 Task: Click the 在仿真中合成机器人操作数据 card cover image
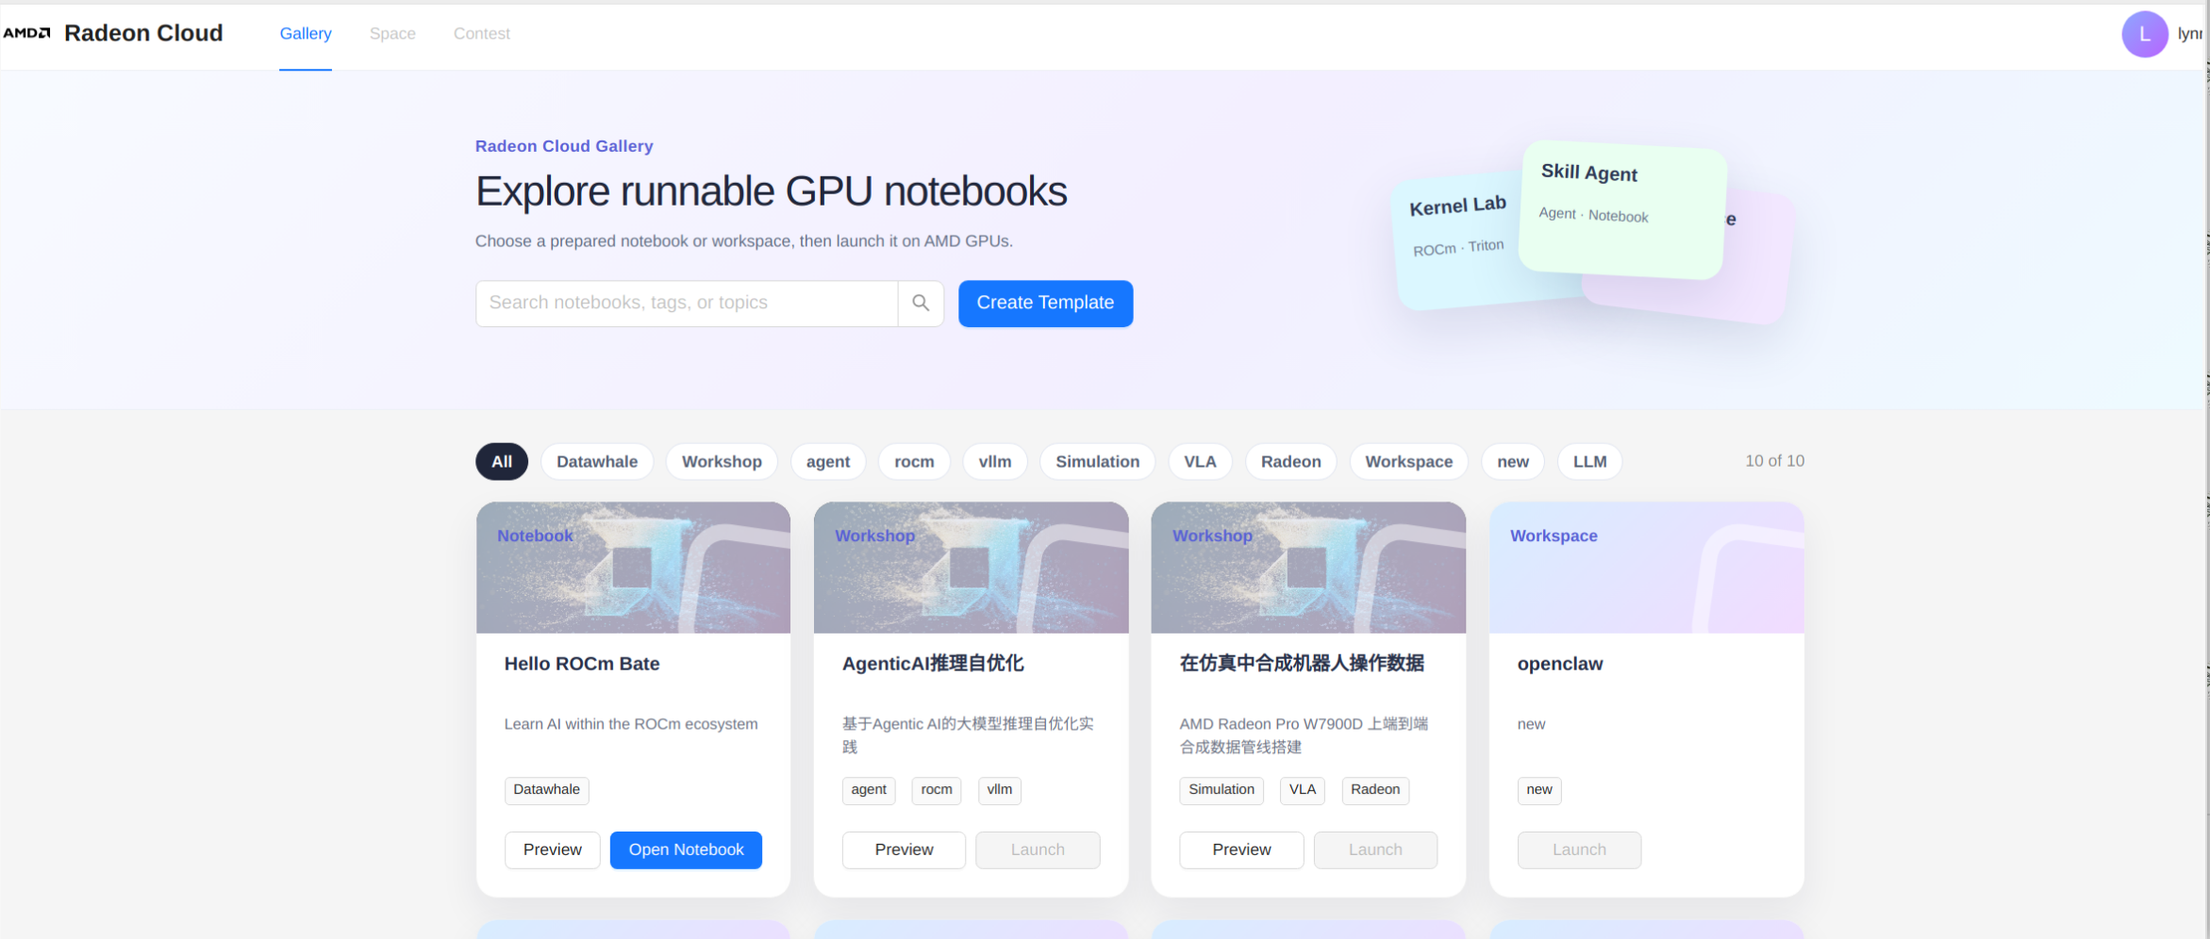pos(1308,568)
